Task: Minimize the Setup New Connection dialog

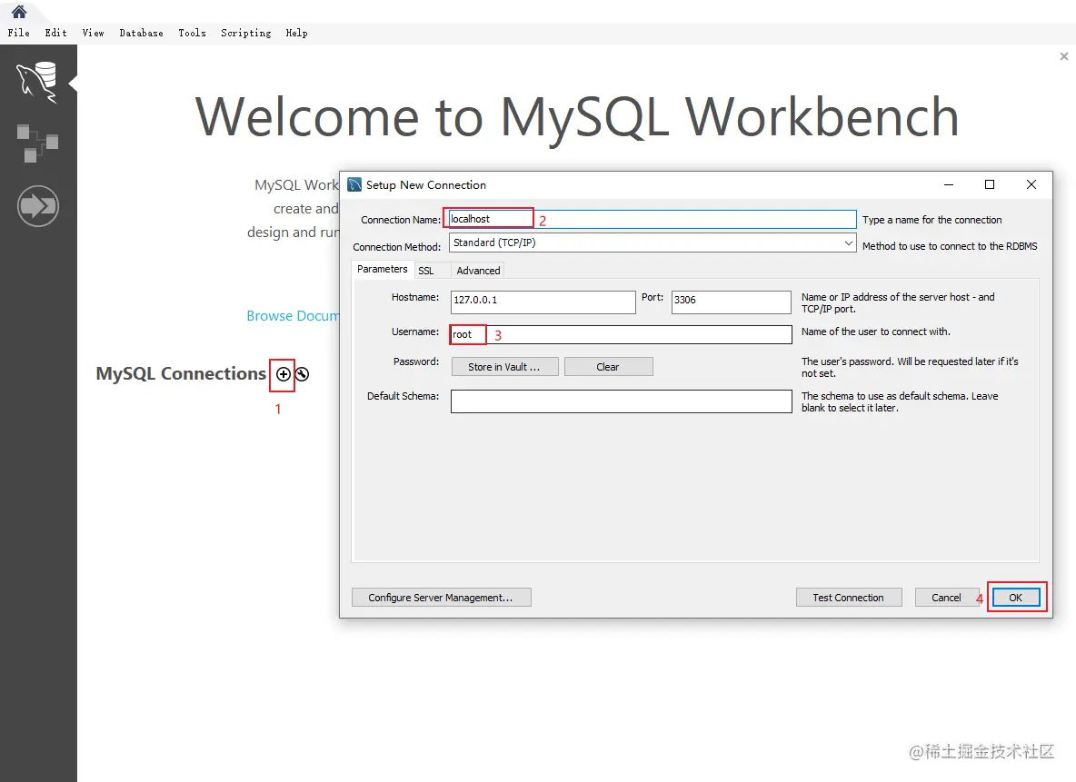Action: [949, 184]
